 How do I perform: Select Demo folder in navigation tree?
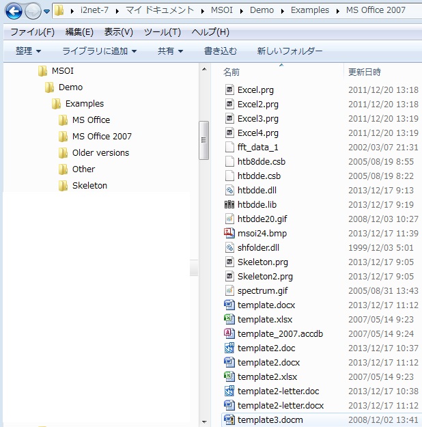70,87
